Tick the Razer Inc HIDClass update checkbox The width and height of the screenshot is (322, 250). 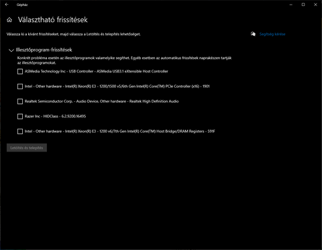tap(20, 117)
